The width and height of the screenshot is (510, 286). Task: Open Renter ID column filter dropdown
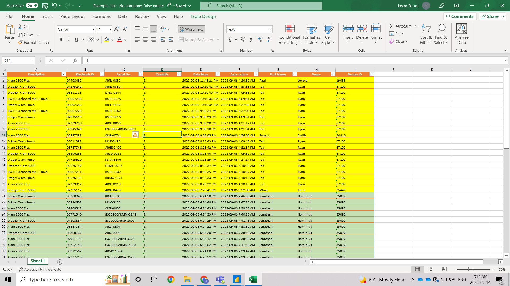pos(372,74)
